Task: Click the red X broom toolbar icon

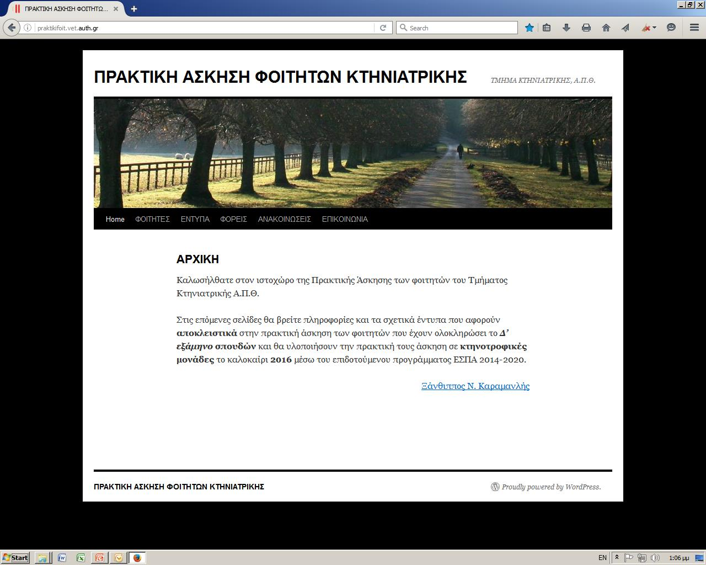Action: (646, 28)
